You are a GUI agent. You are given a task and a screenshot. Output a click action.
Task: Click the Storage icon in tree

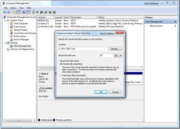8,43
